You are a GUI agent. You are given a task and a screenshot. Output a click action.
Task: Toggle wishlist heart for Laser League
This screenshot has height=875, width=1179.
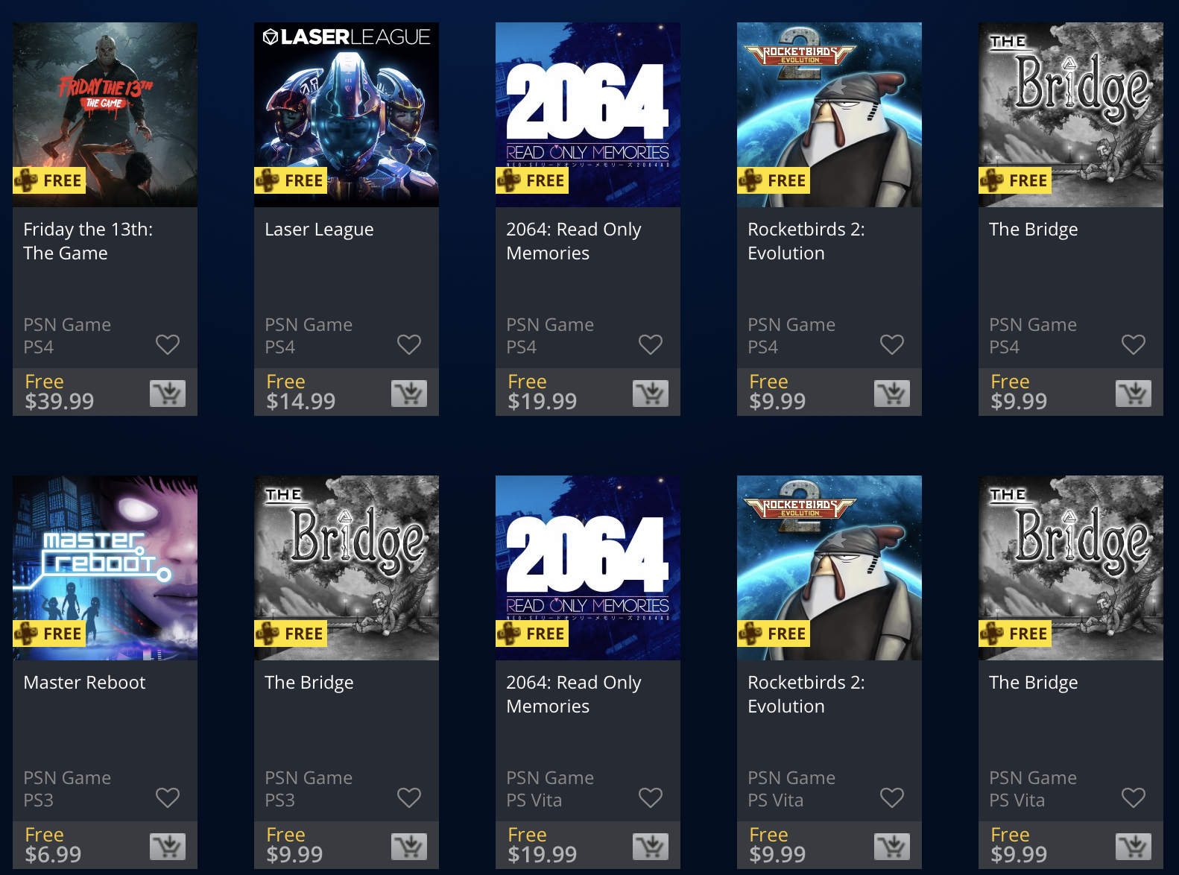point(409,344)
